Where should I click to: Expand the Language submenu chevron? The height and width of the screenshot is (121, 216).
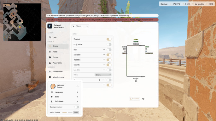pyautogui.click(x=78, y=92)
